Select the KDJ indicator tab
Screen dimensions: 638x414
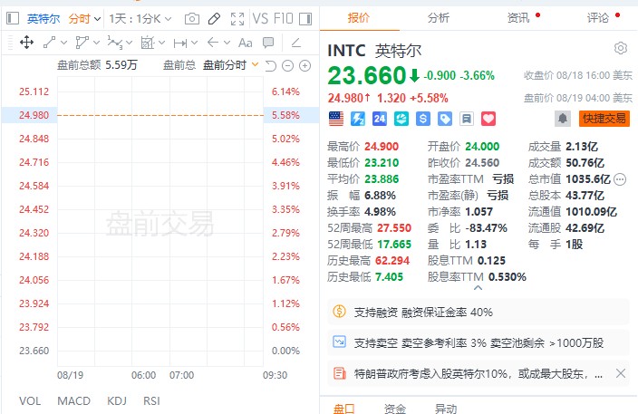click(x=117, y=401)
